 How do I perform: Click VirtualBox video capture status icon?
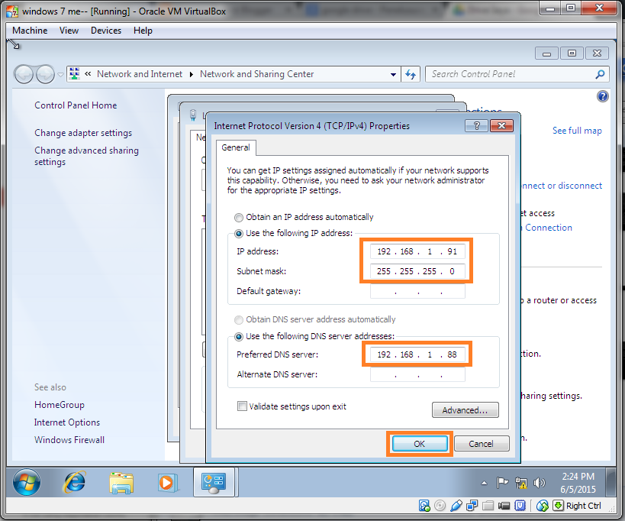click(504, 506)
